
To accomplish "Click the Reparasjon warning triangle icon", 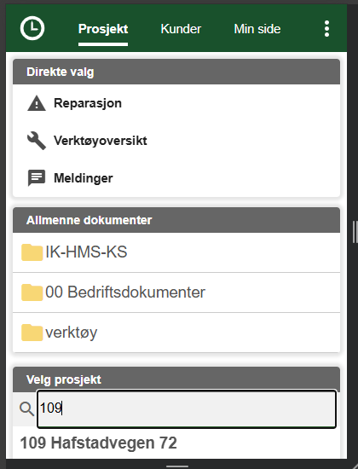I will click(37, 103).
